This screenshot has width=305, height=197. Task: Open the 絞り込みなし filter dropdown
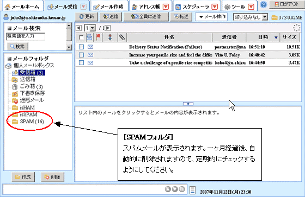tap(251, 17)
